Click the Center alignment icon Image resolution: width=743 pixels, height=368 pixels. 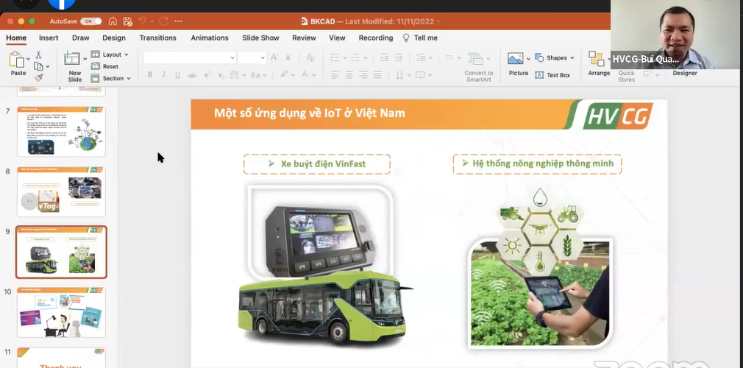tap(349, 74)
